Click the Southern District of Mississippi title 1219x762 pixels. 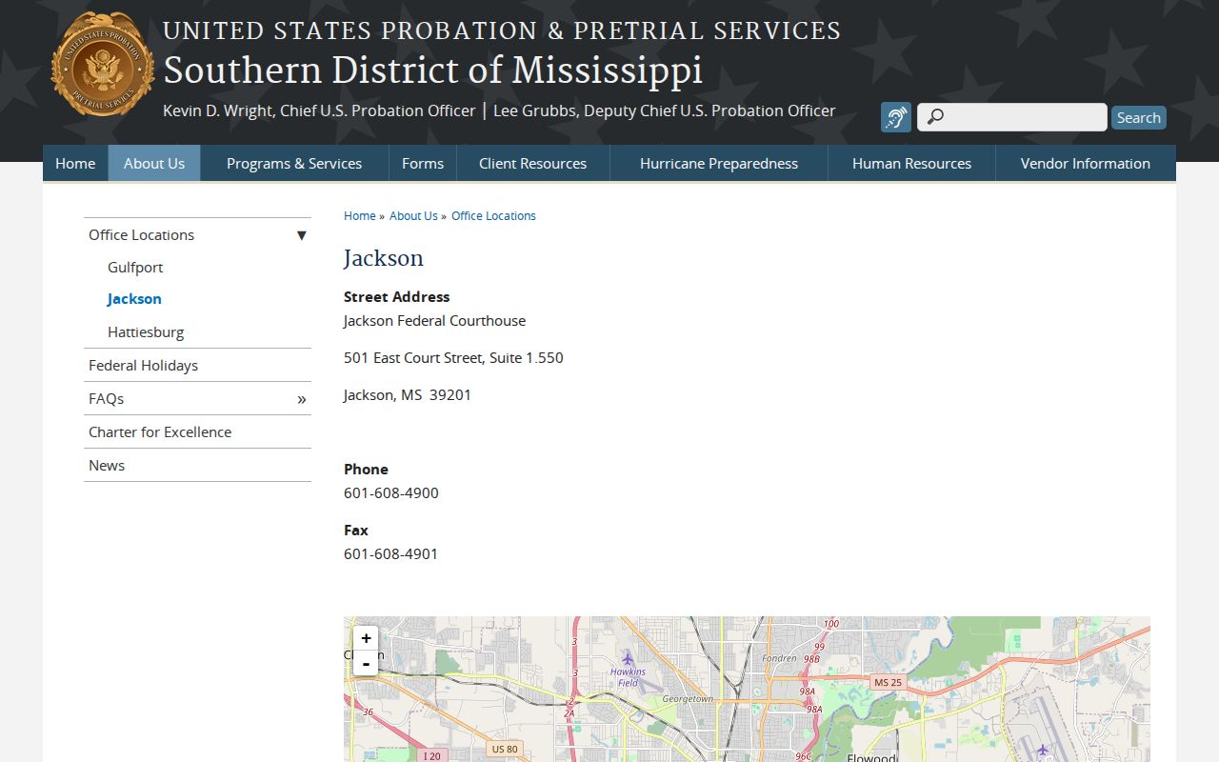tap(433, 70)
